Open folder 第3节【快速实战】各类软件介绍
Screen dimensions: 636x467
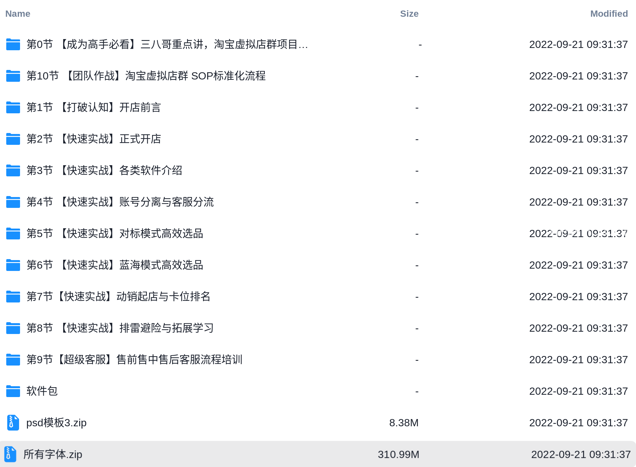click(104, 170)
